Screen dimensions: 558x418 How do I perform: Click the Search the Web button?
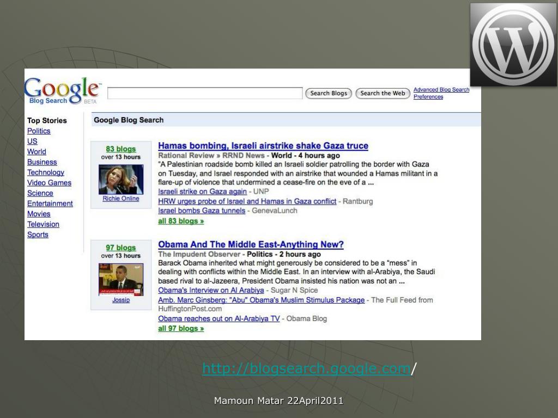coord(383,94)
